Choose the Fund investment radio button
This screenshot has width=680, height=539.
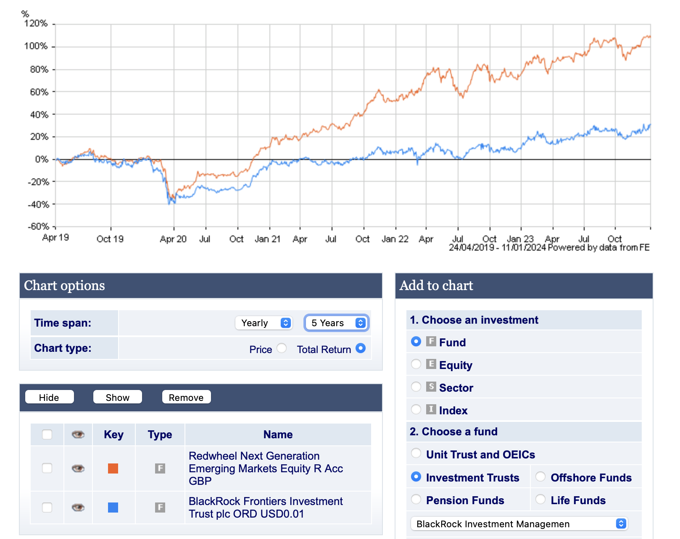[416, 341]
